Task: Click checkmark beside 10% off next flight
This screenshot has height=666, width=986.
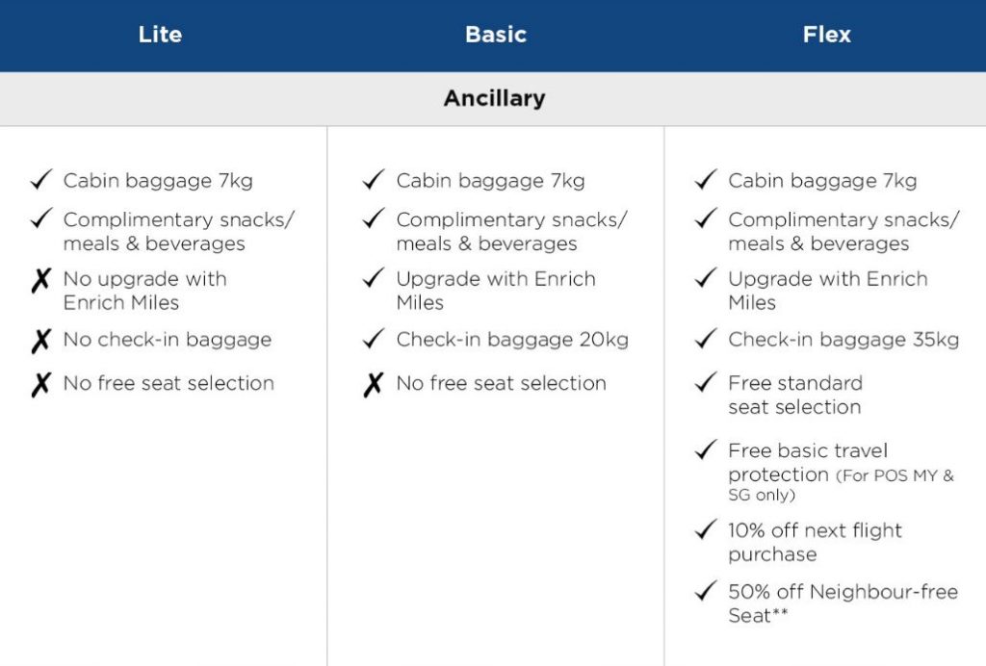Action: 706,529
